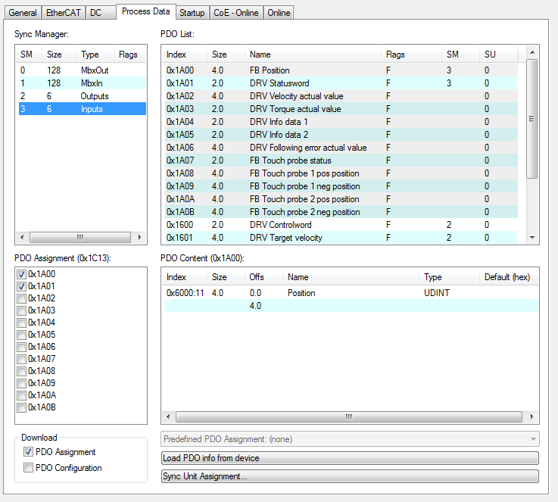Check the 0x1A02 PDO assignment
558x502 pixels.
point(22,298)
